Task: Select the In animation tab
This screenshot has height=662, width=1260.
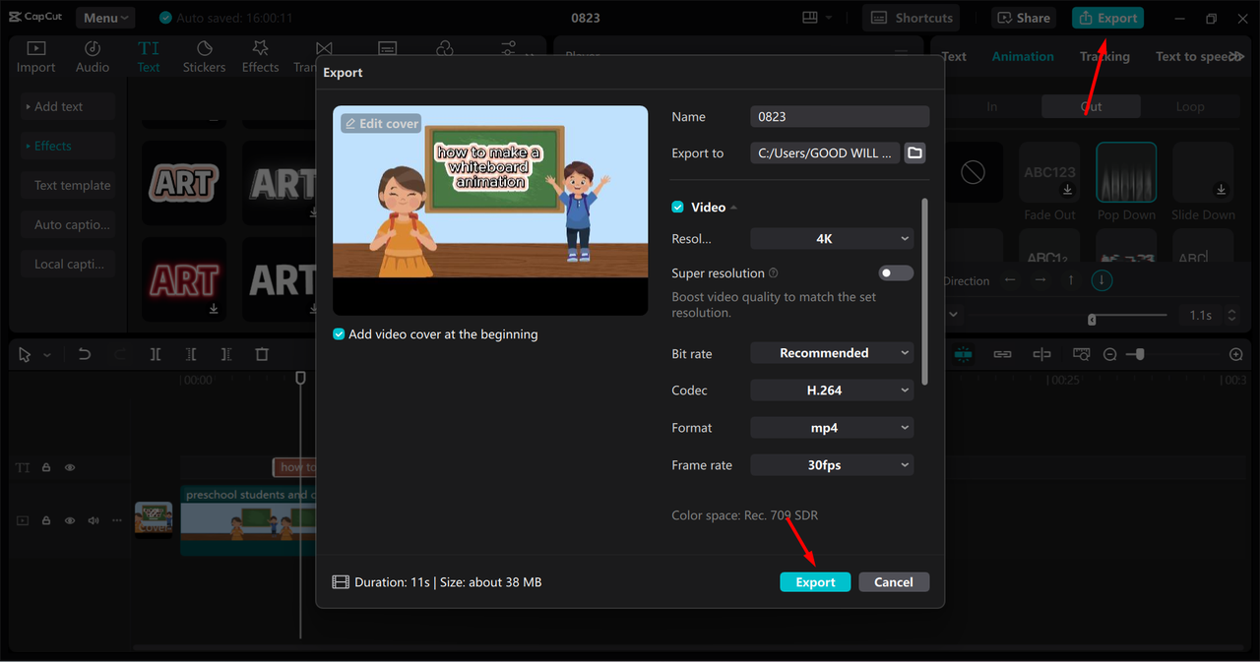Action: tap(991, 106)
